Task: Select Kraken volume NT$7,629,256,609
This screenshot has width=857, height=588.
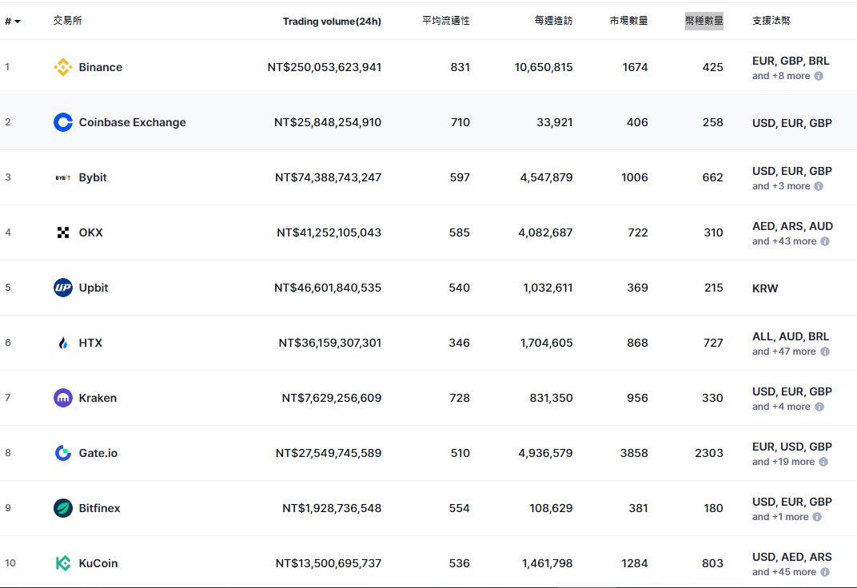Action: coord(332,398)
